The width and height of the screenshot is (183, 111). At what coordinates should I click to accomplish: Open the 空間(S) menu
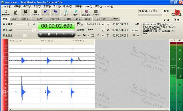(x=47, y=7)
